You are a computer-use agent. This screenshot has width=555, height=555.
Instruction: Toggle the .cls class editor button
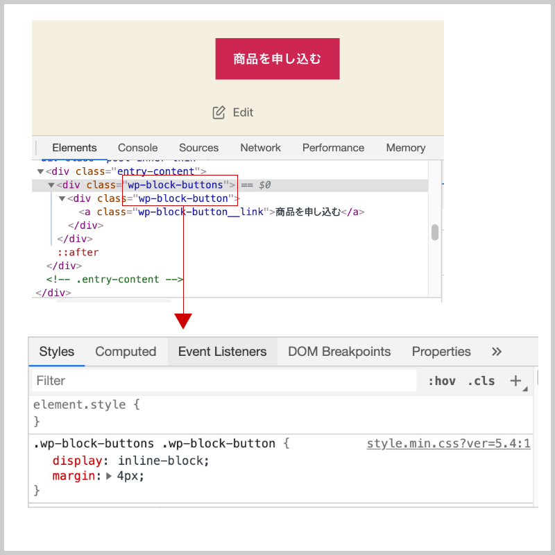coord(481,381)
